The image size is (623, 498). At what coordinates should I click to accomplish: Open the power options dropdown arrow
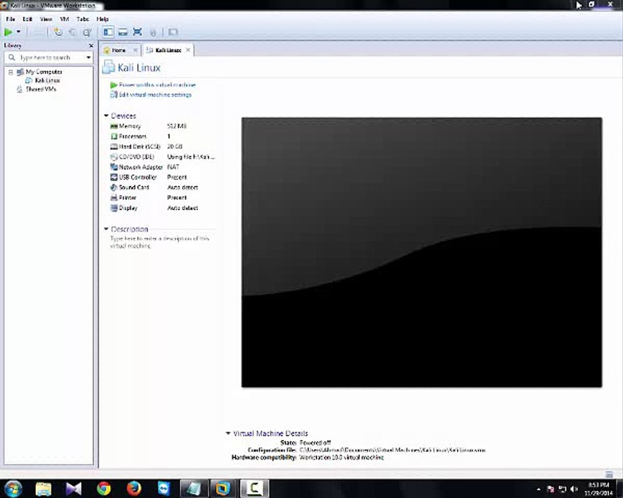coord(18,33)
